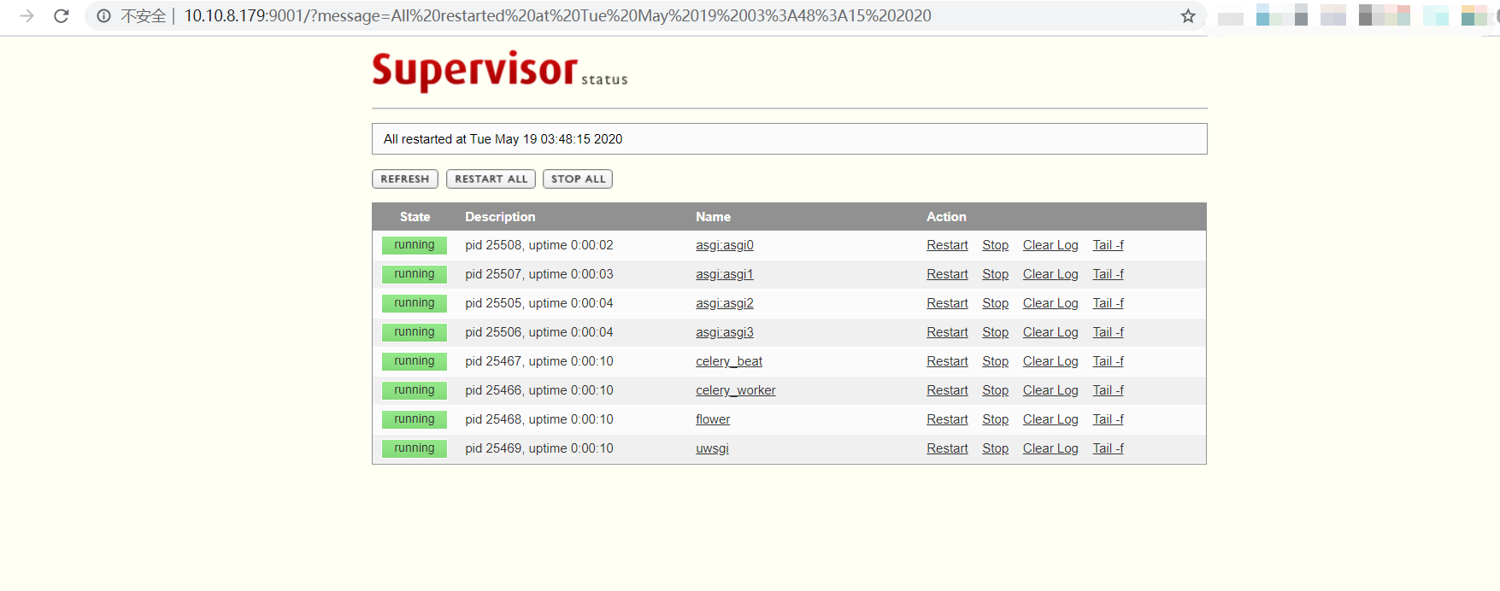Stop the celery_worker process
The height and width of the screenshot is (591, 1500).
(995, 390)
